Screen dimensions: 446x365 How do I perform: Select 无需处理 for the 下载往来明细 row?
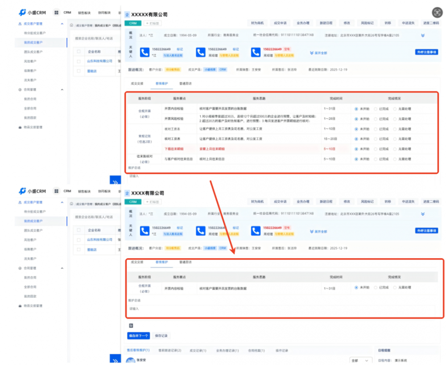(395, 149)
